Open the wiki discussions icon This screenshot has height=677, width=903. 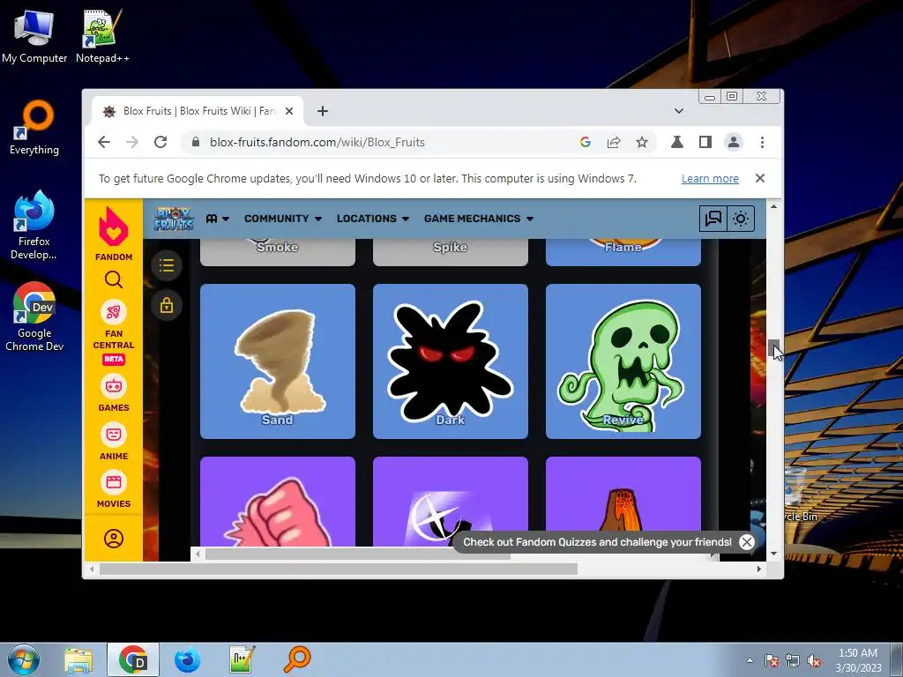coord(713,219)
